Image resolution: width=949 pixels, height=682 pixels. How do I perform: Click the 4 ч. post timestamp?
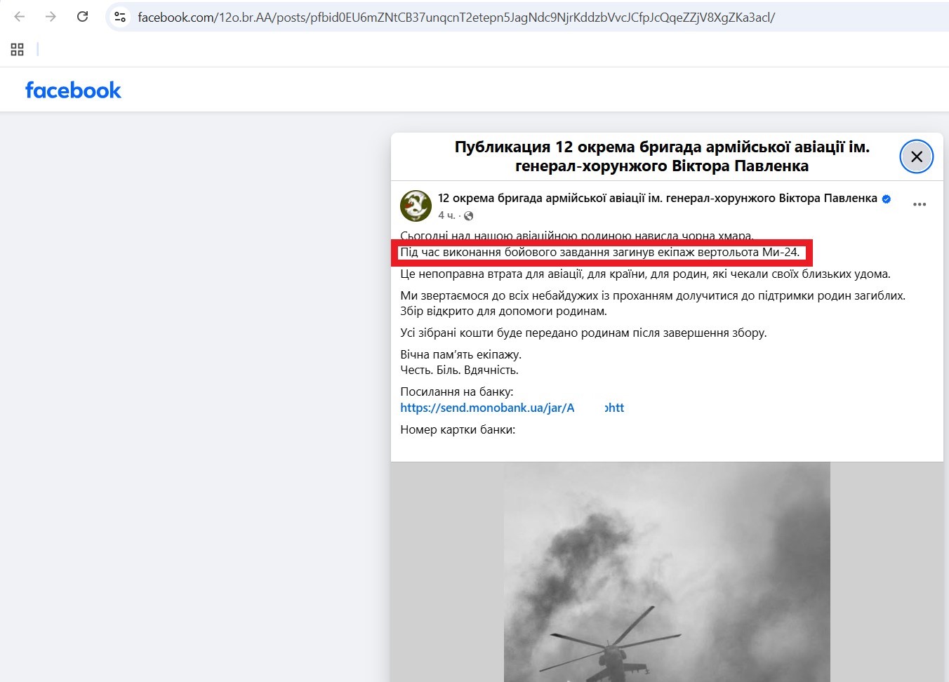tap(446, 215)
